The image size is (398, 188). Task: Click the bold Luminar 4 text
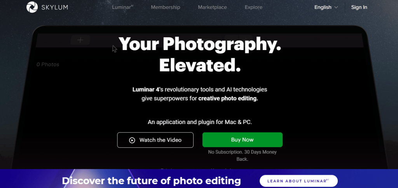click(146, 90)
